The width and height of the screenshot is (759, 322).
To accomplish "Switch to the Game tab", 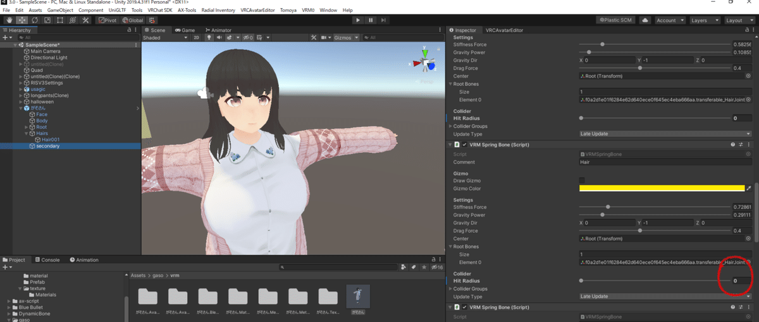I will tap(185, 30).
